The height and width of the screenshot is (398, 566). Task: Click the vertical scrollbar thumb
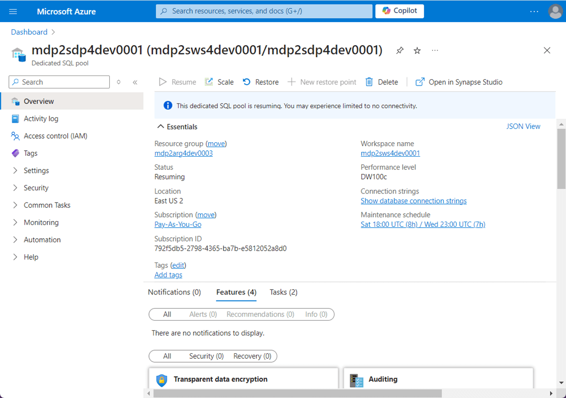coord(561,159)
